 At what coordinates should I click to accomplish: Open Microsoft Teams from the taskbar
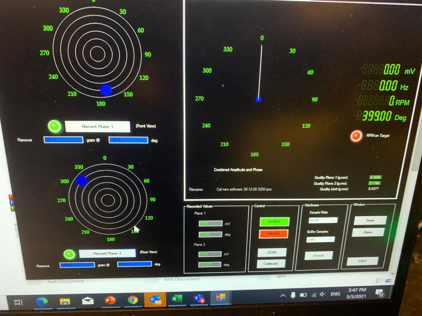(199, 299)
